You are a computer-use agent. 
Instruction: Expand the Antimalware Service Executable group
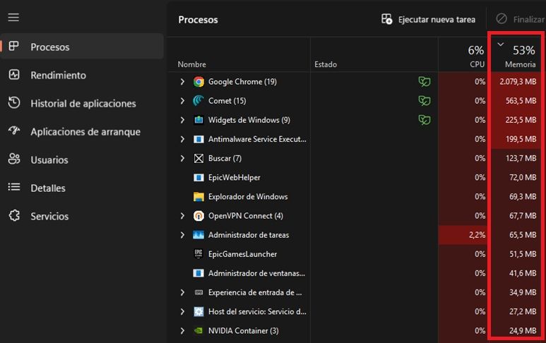click(x=182, y=139)
